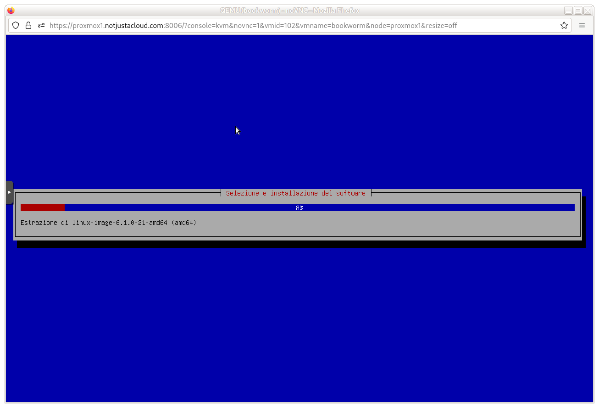Click the Firefox logo in the title bar

[11, 11]
